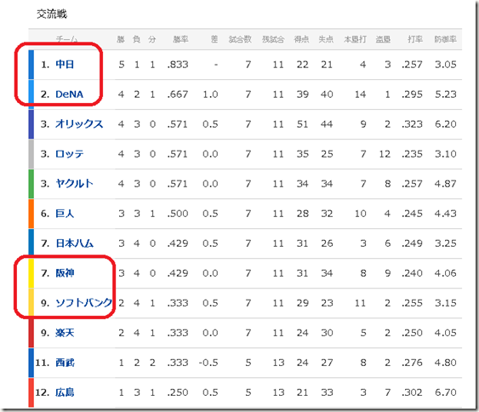Select the 楽天 team link
The width and height of the screenshot is (479, 412).
click(65, 333)
